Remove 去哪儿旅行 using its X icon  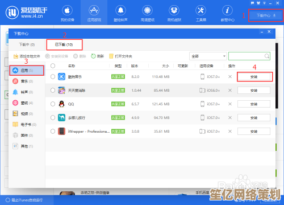(x=230, y=118)
